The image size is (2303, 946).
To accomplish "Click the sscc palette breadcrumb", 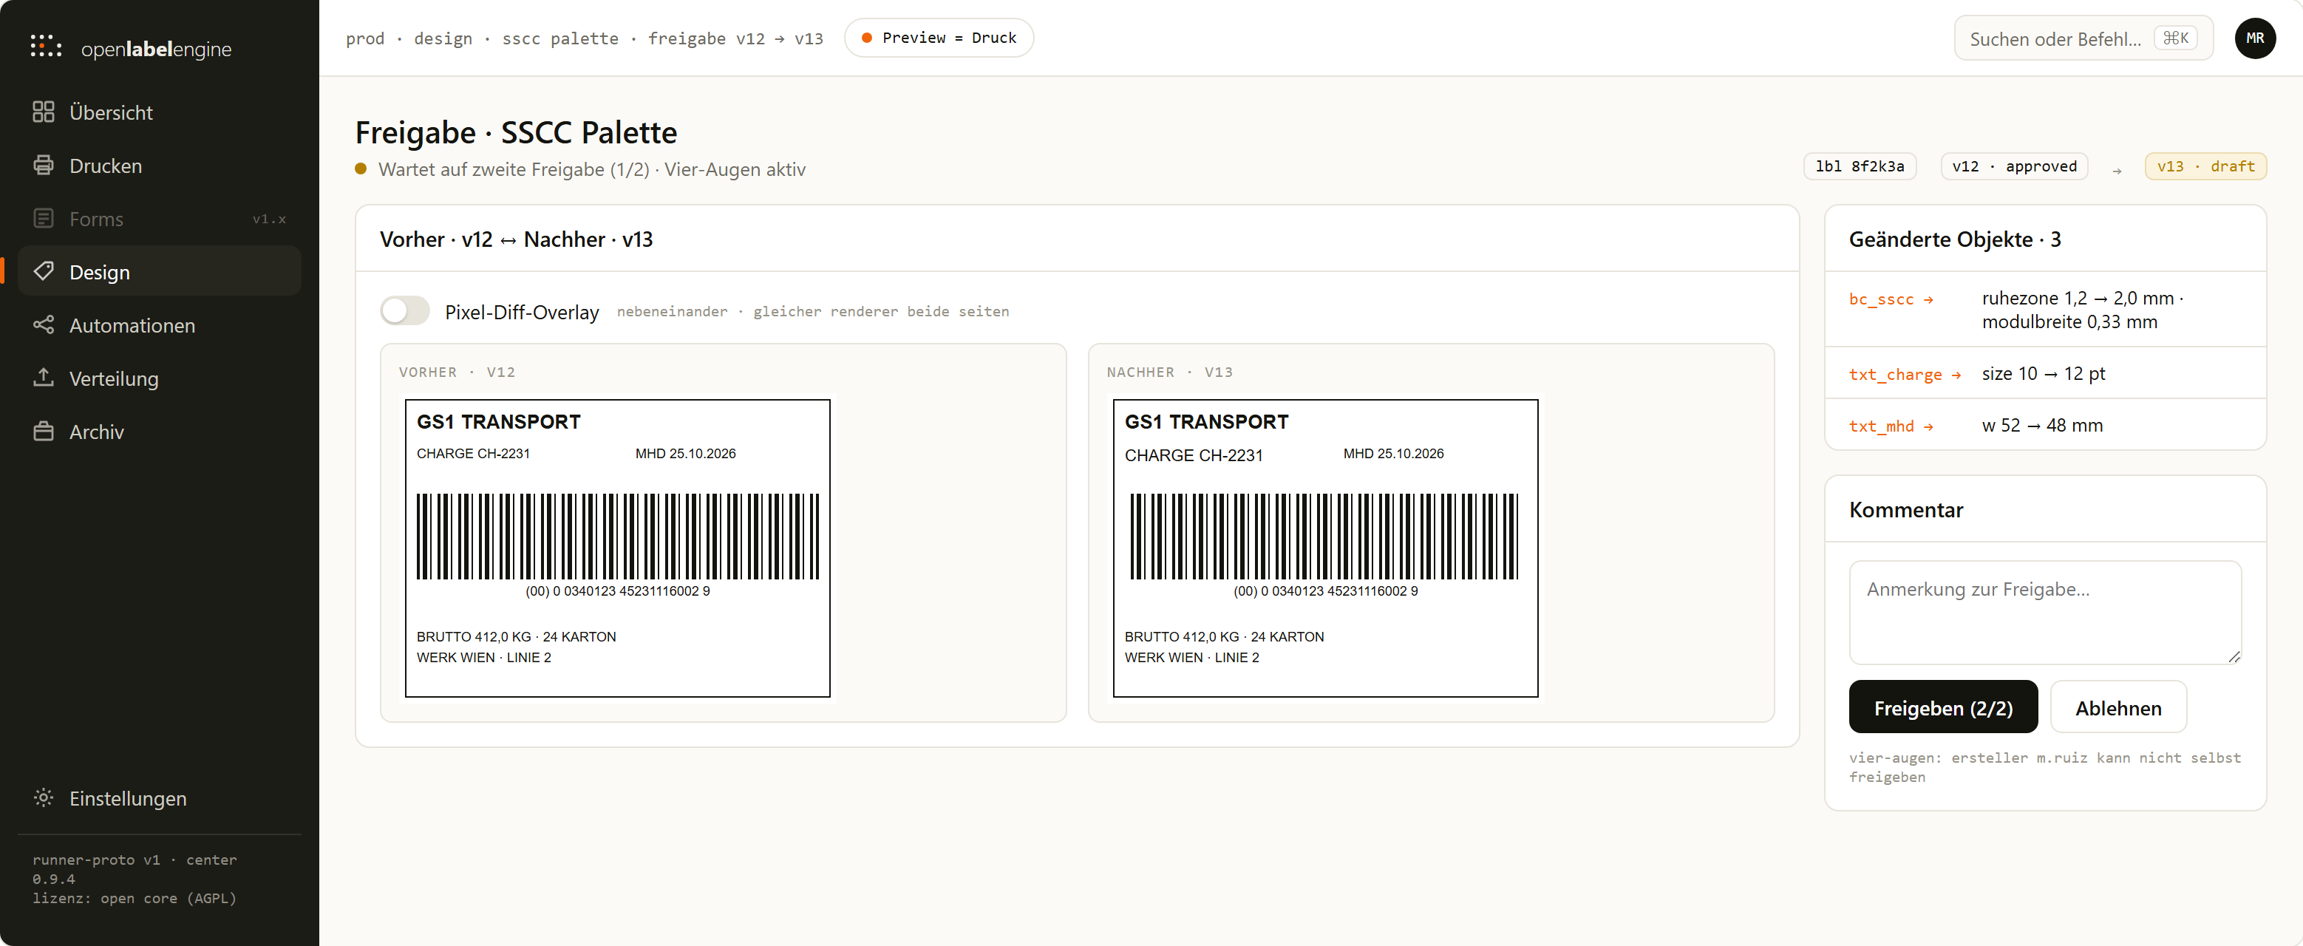I will pos(559,38).
